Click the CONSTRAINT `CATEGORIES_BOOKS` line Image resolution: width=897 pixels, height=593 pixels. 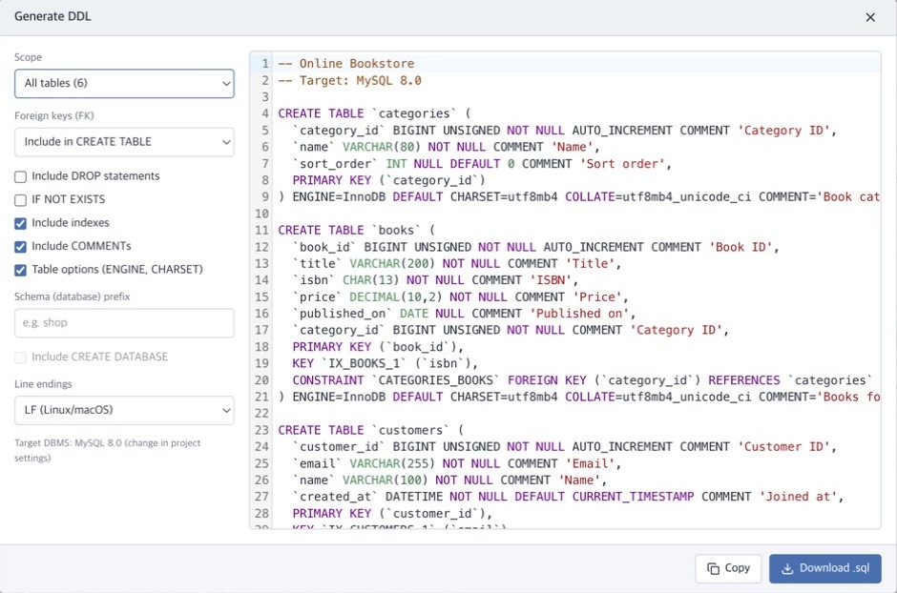pos(582,380)
